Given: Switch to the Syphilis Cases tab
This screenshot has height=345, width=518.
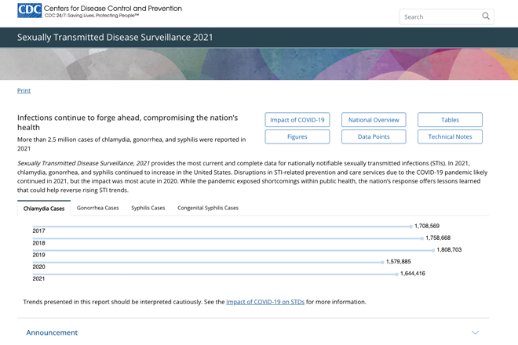Looking at the screenshot, I should [x=148, y=208].
